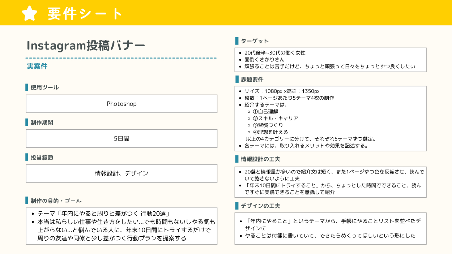Screen dimensions: 452x254
Task: Select the ターゲット section heading
Action: (255, 41)
